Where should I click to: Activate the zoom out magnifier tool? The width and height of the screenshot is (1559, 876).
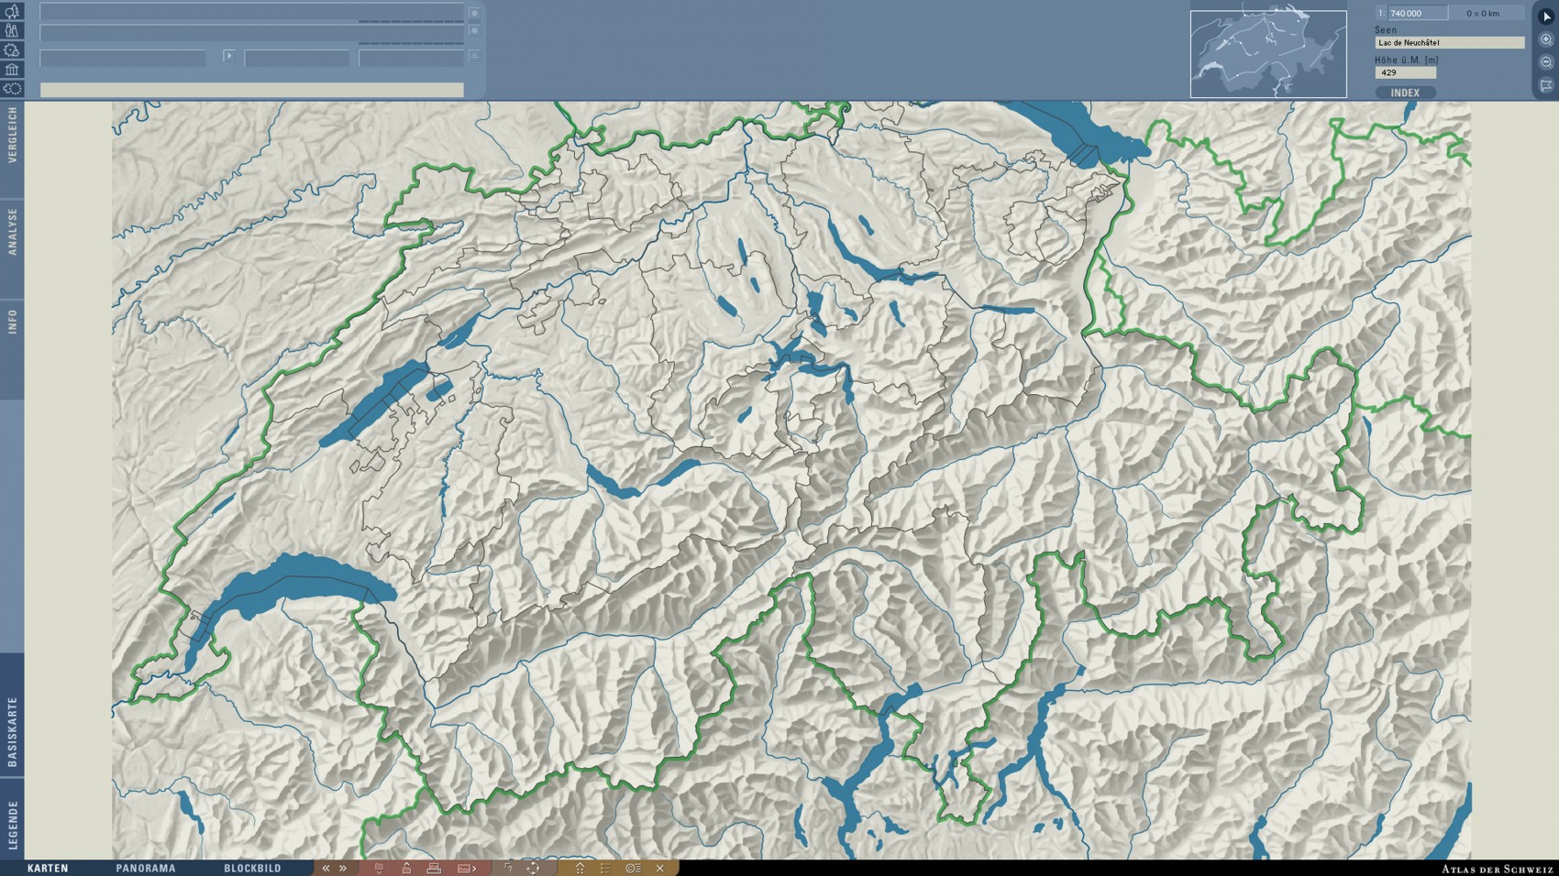[1546, 62]
